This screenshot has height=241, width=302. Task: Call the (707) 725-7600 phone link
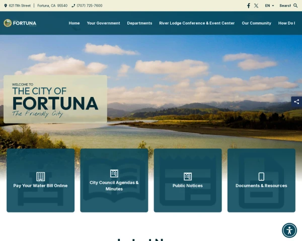(90, 6)
